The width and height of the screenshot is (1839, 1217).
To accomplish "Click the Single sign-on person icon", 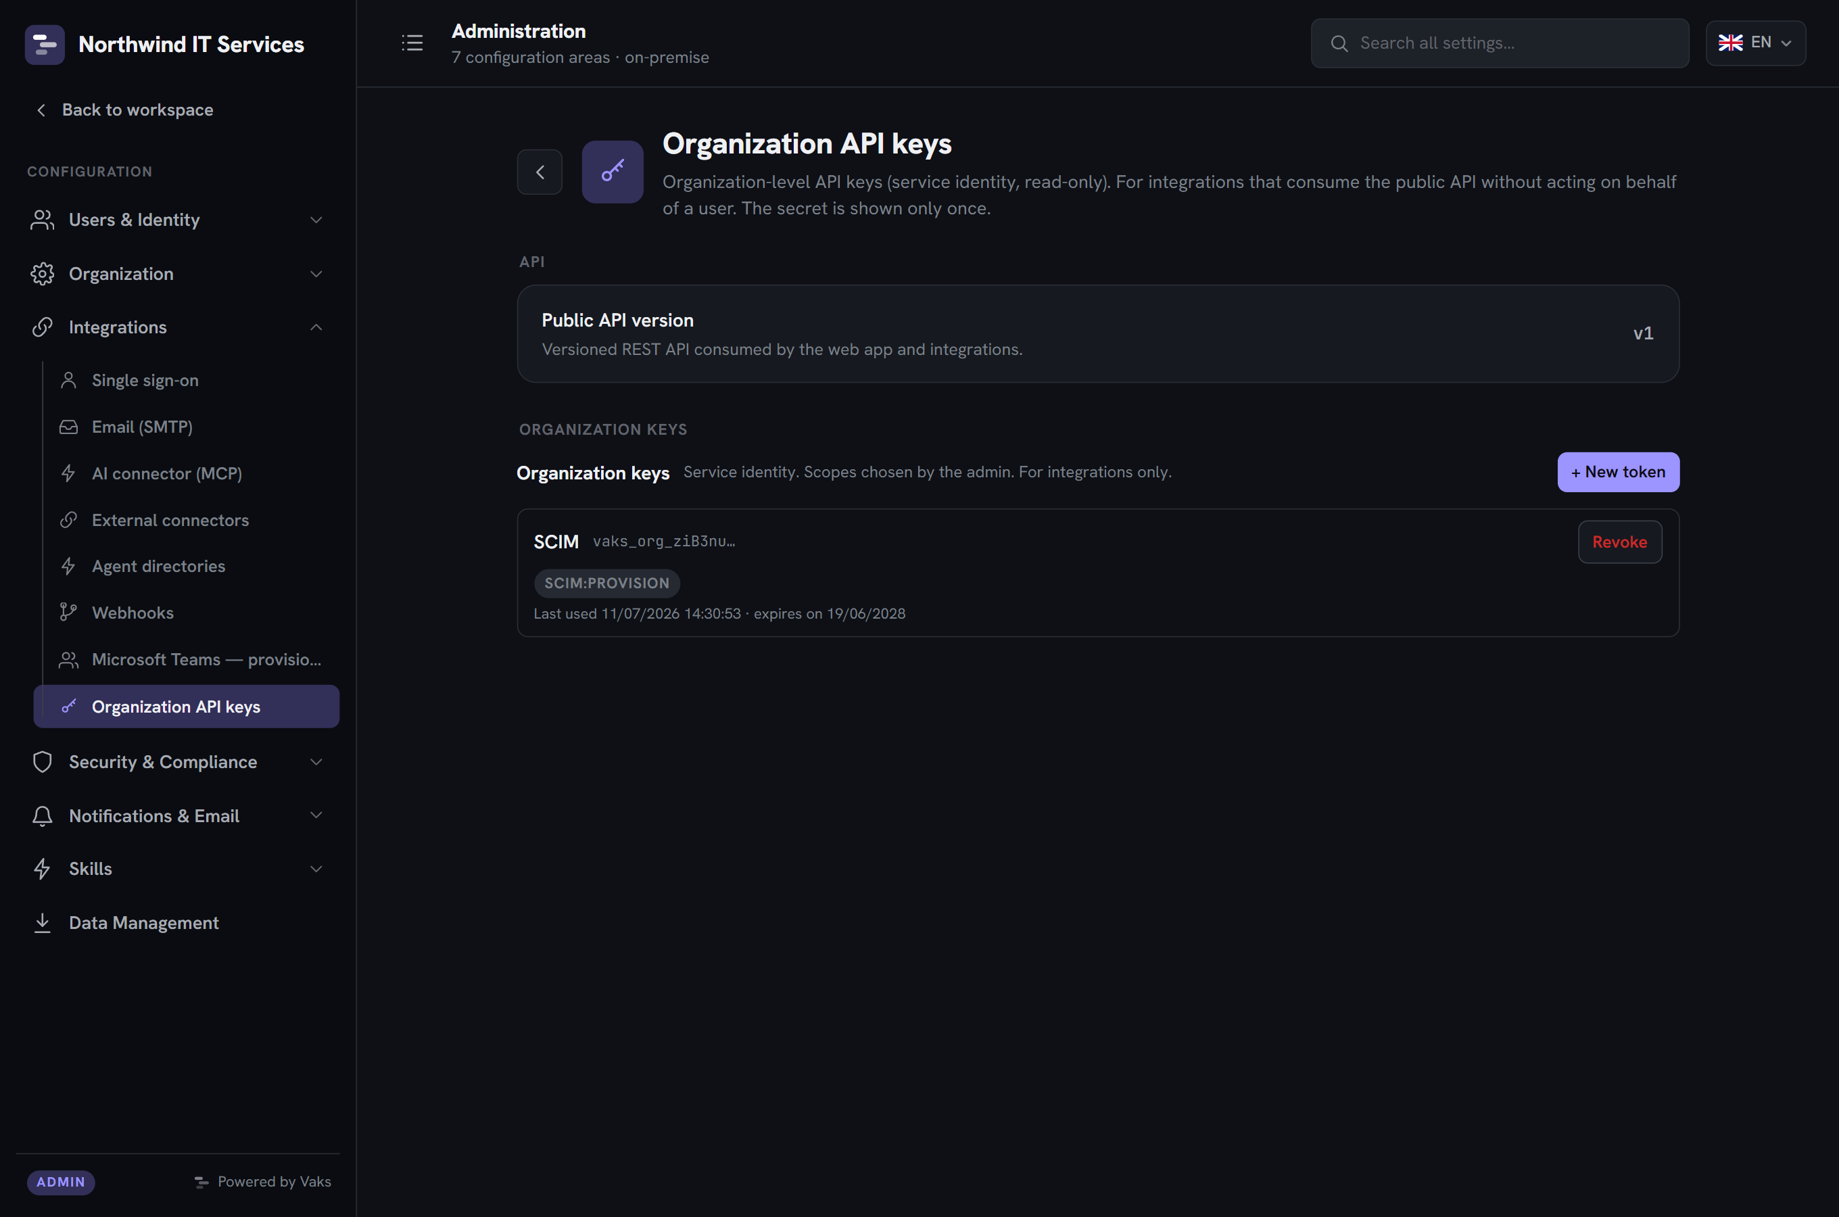I will 69,380.
